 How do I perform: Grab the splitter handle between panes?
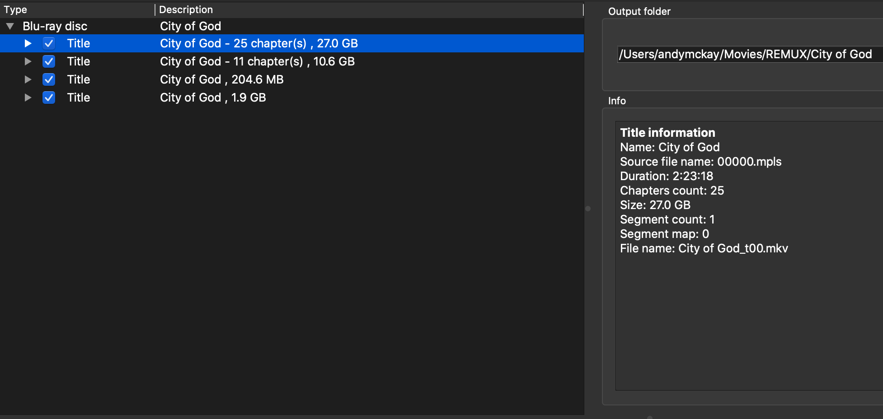click(588, 209)
